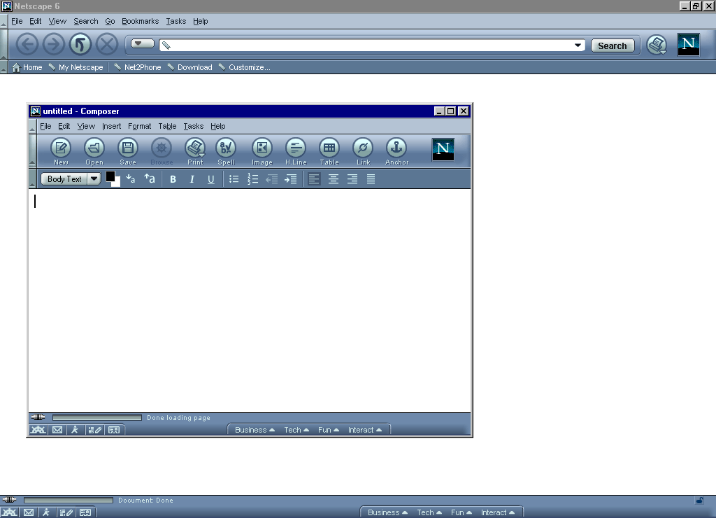
Task: Click the Netscape N throbber in browser
Action: 688,44
